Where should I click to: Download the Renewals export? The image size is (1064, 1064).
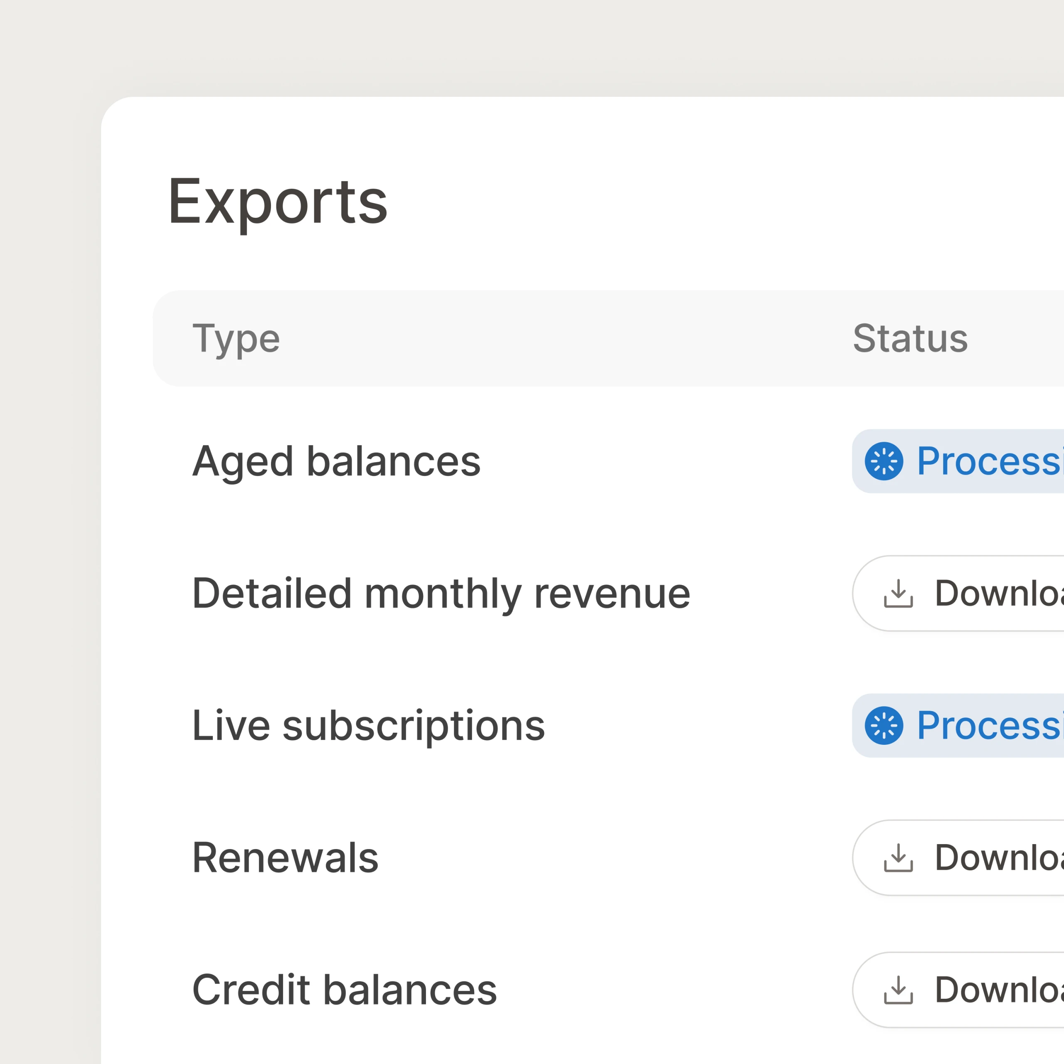tap(958, 857)
